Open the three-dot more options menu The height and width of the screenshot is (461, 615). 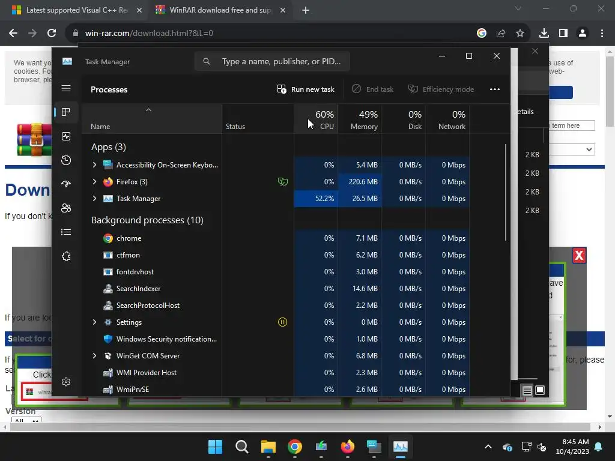pos(495,89)
